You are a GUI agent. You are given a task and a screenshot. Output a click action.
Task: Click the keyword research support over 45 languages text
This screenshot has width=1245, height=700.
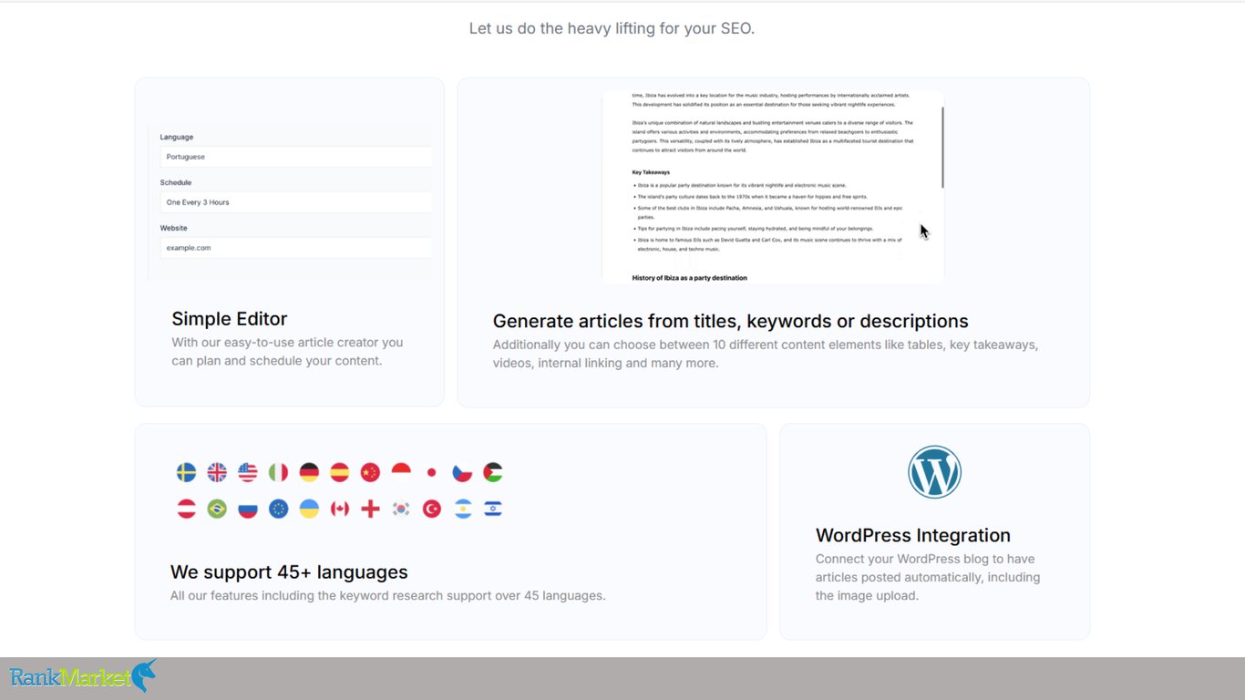[387, 596]
